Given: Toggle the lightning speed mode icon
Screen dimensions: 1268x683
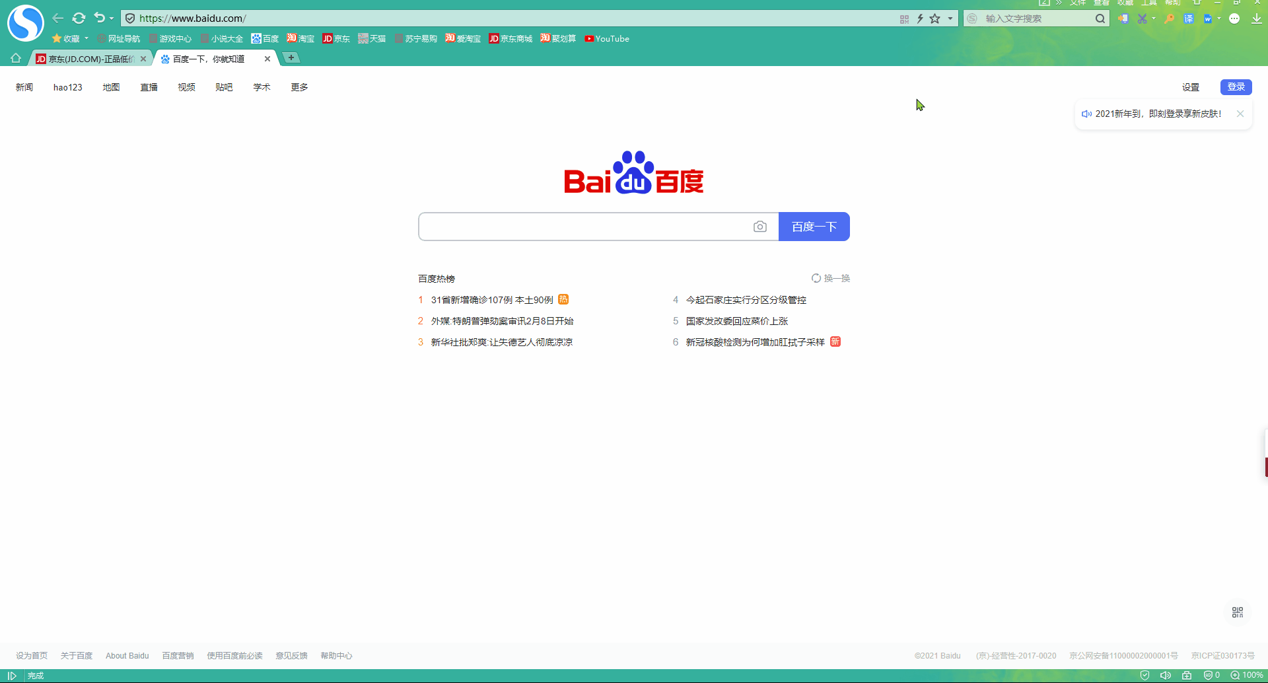Looking at the screenshot, I should (919, 18).
